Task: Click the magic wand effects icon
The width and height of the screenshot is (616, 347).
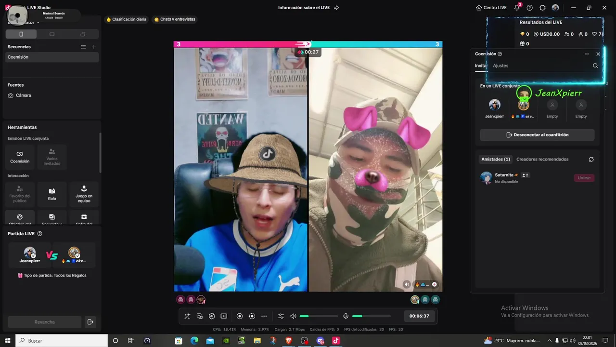Action: click(x=187, y=316)
